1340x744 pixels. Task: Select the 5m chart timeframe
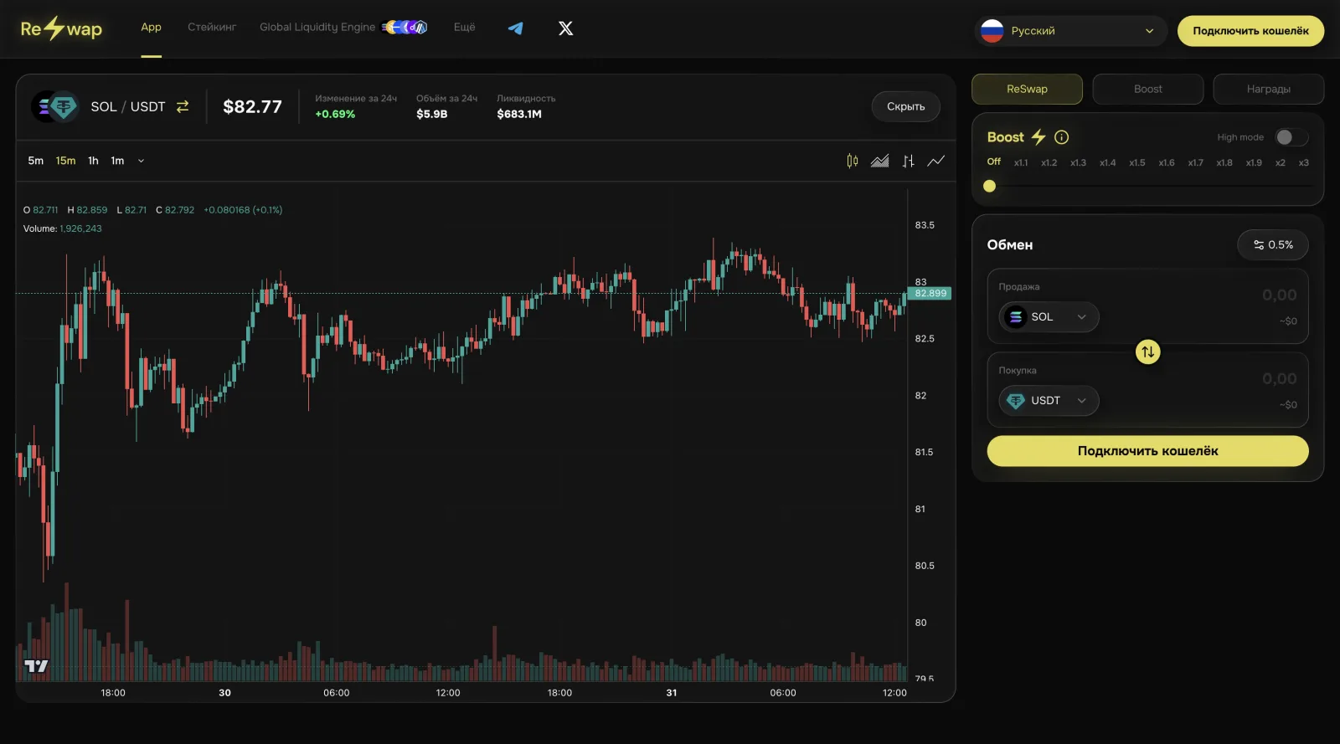(36, 161)
